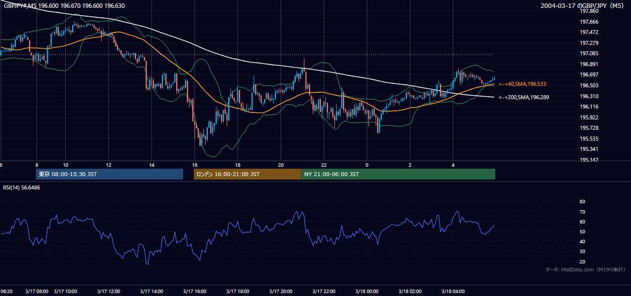The height and width of the screenshot is (296, 631).
Task: Click price axis label 197.279
Action: (x=589, y=43)
